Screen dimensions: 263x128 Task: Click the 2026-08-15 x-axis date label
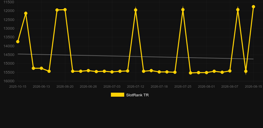pos(253,87)
